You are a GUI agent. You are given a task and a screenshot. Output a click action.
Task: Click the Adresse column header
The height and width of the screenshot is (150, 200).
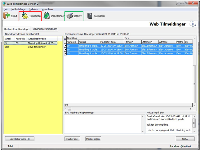pos(167,42)
